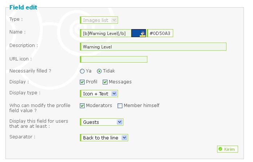
Task: Focus the #0D50A3 hex color field
Action: [x=160, y=33]
